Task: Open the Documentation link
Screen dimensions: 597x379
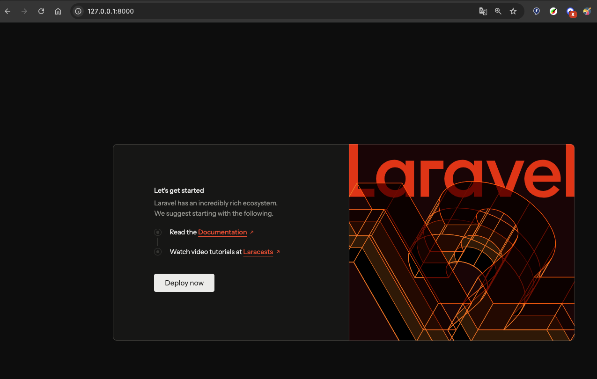Action: tap(222, 232)
